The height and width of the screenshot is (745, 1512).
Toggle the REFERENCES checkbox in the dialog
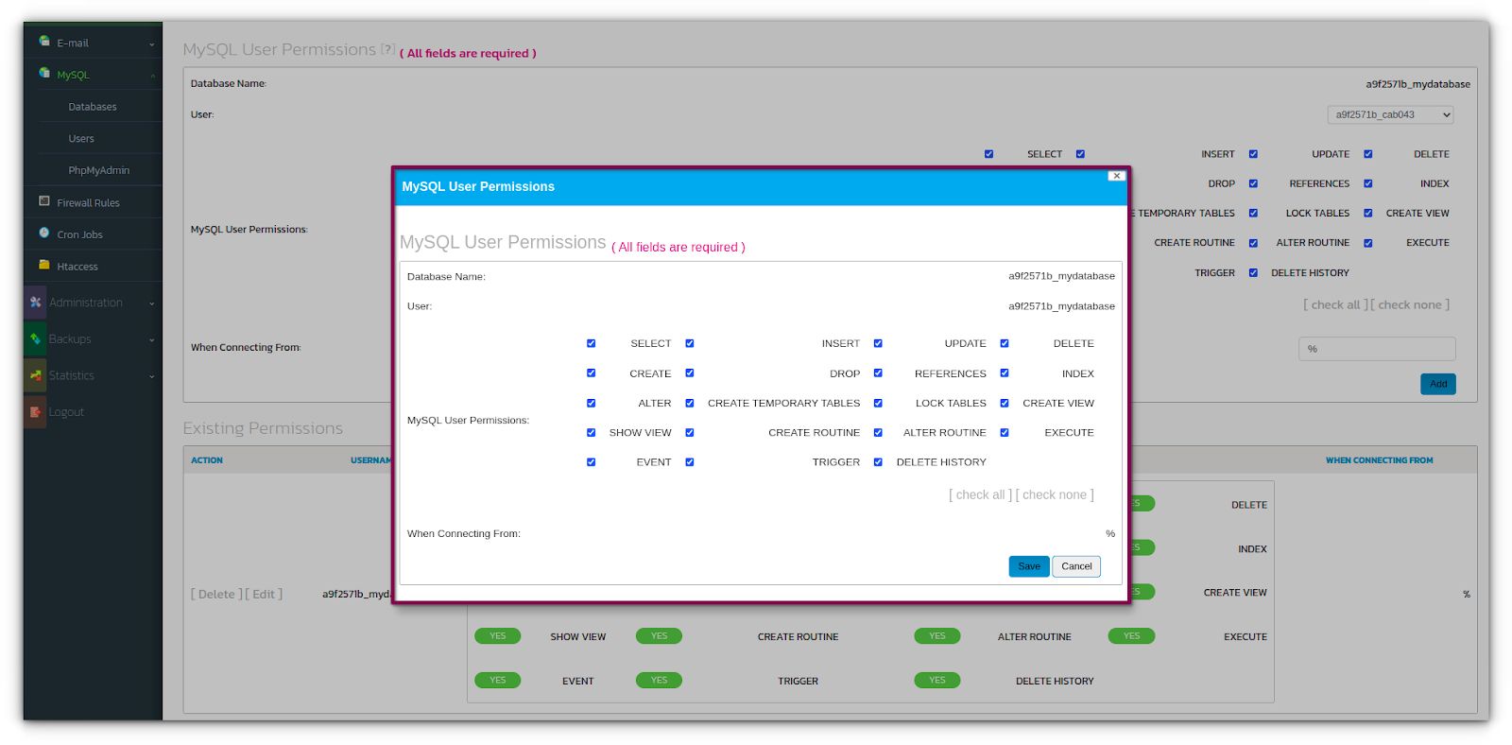pos(878,372)
